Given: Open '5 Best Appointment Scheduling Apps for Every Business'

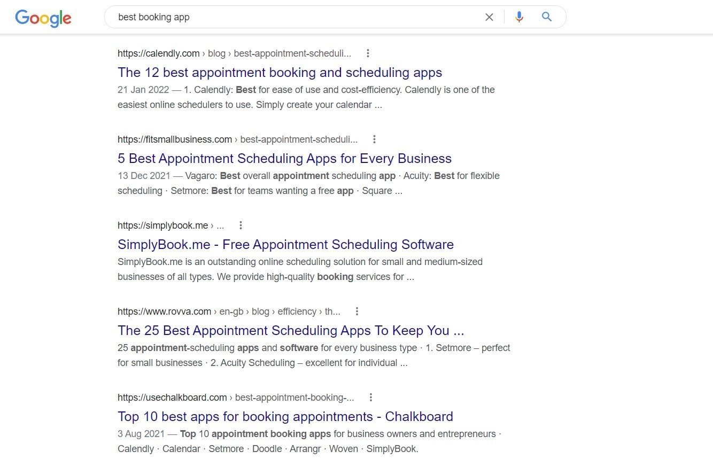Looking at the screenshot, I should 285,159.
